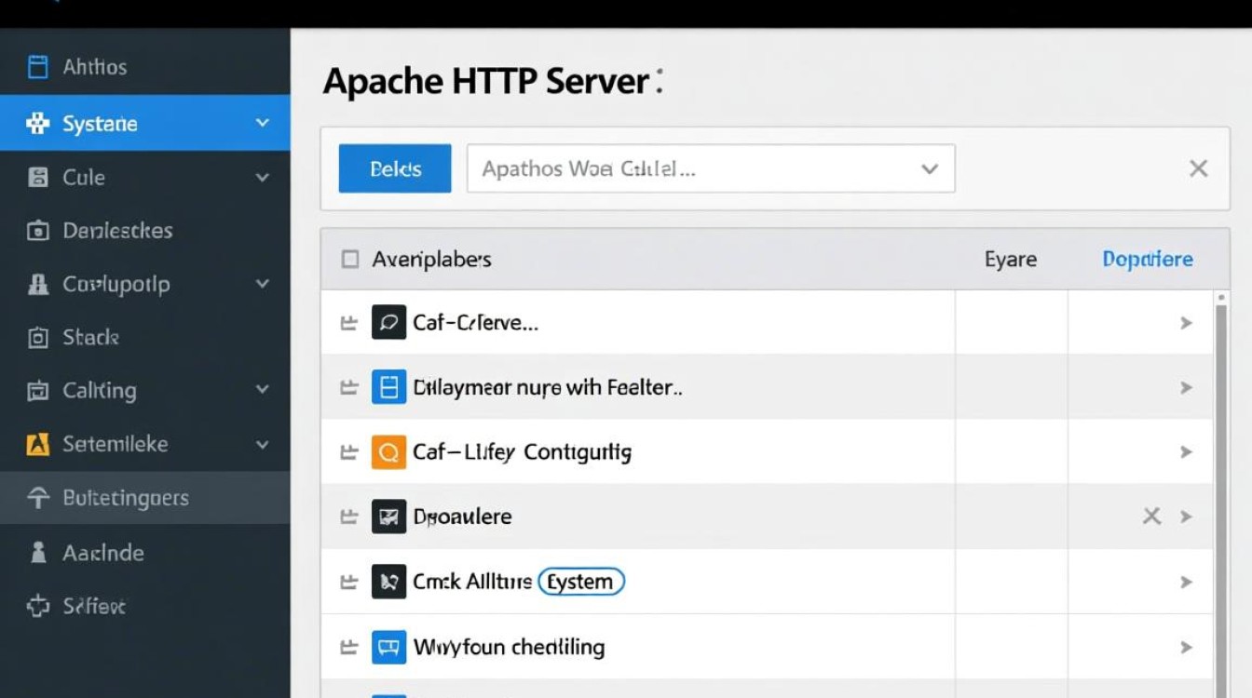Click the yellow Setemlleke sidebar icon
This screenshot has height=698, width=1252.
[x=38, y=445]
